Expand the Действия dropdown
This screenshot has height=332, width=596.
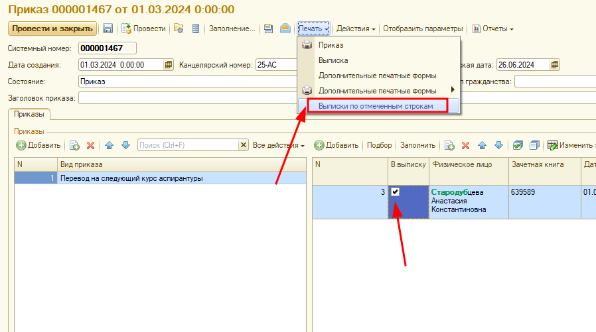pyautogui.click(x=356, y=28)
